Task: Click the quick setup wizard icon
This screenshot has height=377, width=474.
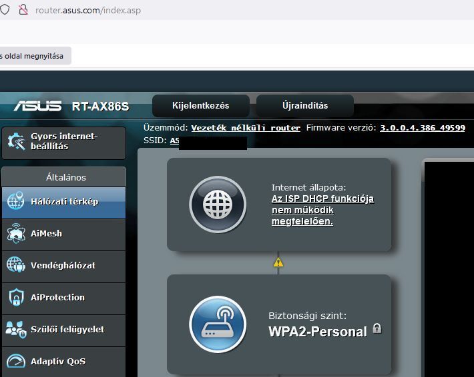Action: point(16,141)
